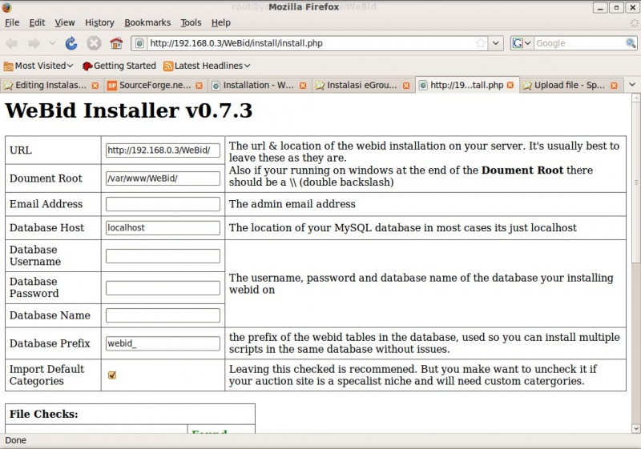
Task: Click the search magnifier icon
Action: tap(631, 43)
